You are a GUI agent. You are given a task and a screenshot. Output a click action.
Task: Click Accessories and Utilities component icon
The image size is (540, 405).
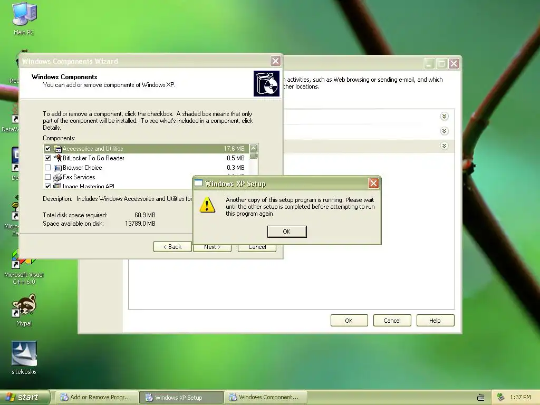[57, 149]
